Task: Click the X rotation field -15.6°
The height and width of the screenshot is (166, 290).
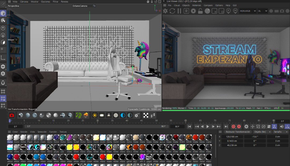Action: coord(255,137)
